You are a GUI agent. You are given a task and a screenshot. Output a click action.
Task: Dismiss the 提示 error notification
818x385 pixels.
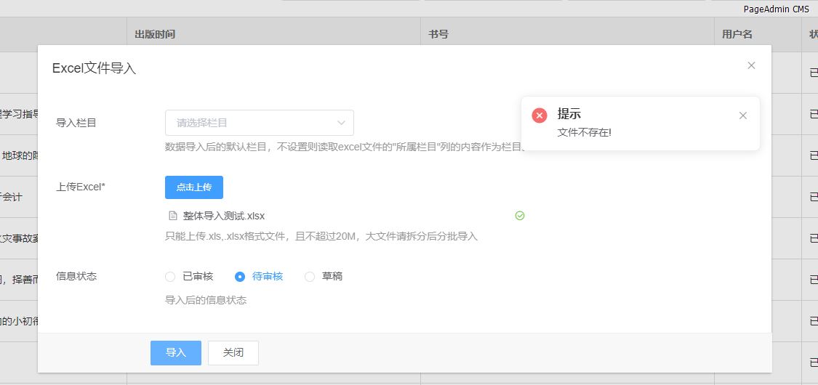742,115
